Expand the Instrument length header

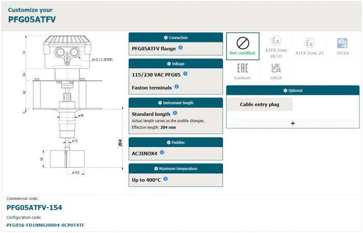(x=175, y=103)
